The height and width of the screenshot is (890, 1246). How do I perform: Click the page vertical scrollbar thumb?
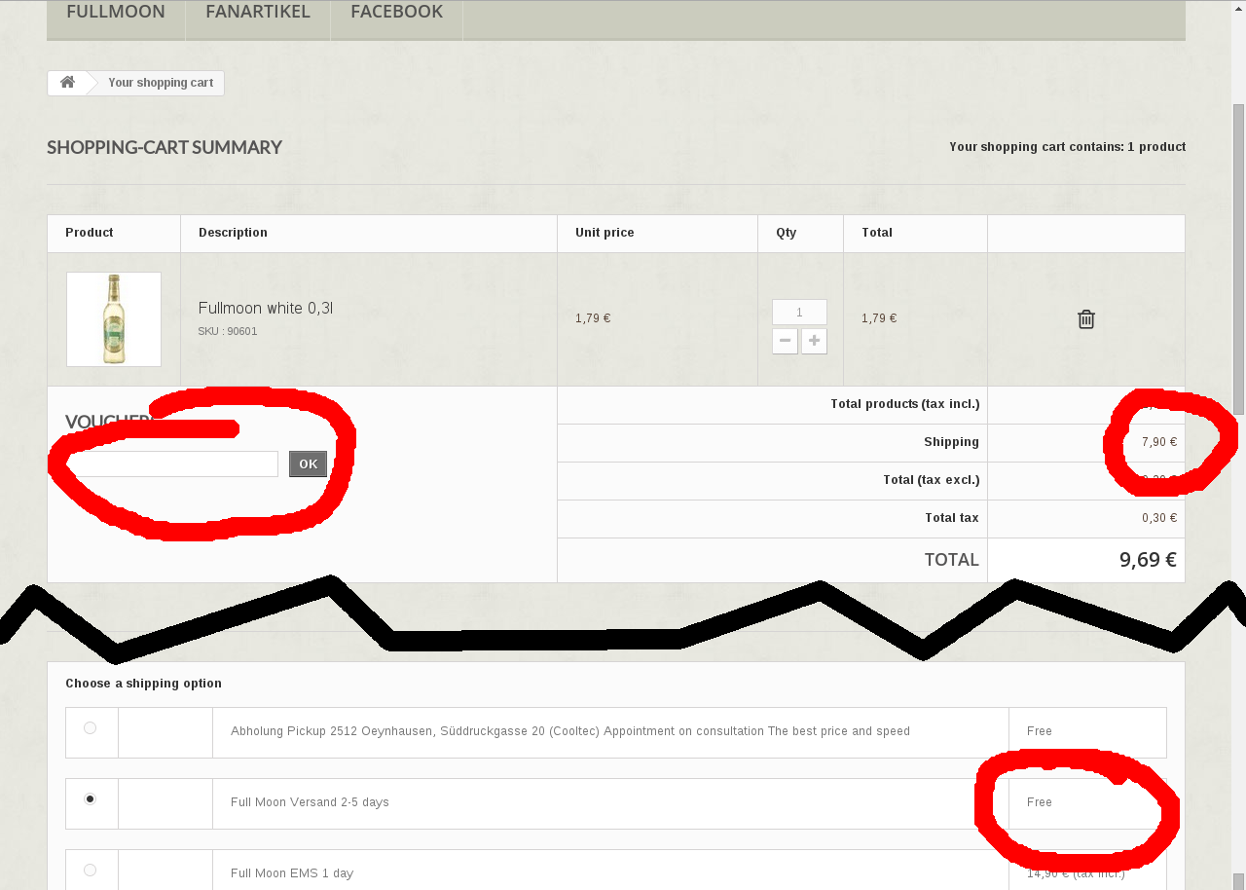[1239, 258]
